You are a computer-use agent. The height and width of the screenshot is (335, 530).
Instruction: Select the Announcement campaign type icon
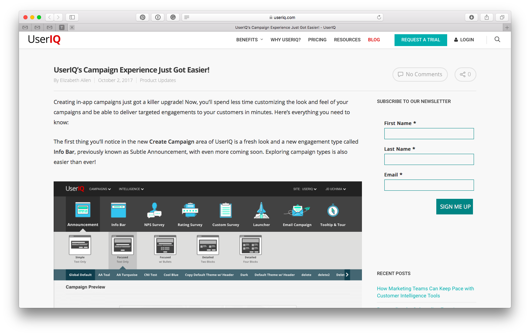(82, 210)
